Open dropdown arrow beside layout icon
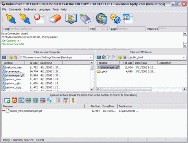The height and width of the screenshot is (143, 188). tap(135, 19)
